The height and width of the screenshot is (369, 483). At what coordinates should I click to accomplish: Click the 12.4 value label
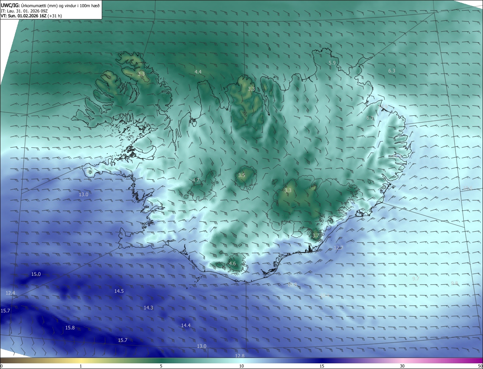[x=10, y=293]
